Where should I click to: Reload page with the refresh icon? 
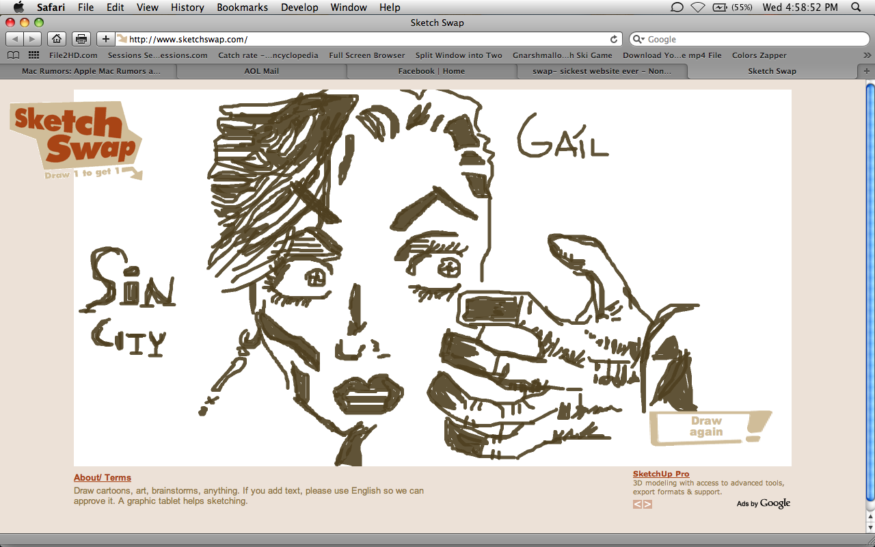tap(614, 39)
